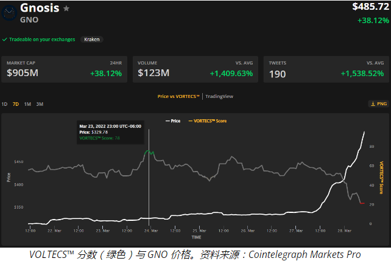The height and width of the screenshot is (261, 391).
Task: Click the GNO ticker symbol
Action: click(29, 19)
